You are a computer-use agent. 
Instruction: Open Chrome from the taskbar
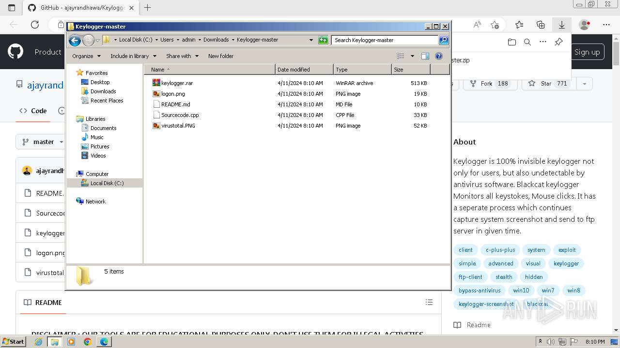pos(87,342)
